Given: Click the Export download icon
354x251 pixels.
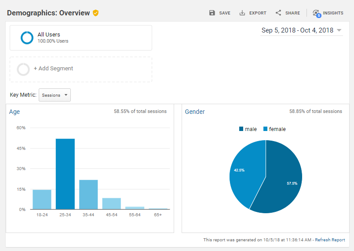Looking at the screenshot, I should click(x=242, y=13).
